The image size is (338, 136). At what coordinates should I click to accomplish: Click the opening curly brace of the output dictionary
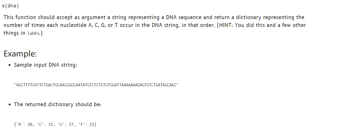pyautogui.click(x=15, y=124)
